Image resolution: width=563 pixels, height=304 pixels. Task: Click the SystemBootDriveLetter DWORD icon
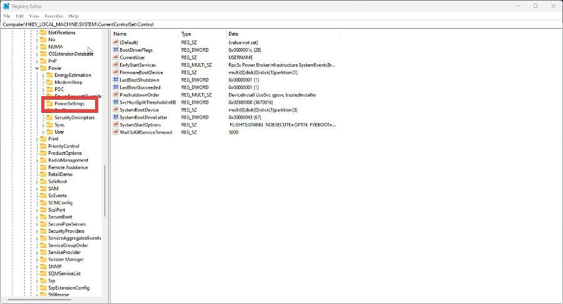coord(116,117)
